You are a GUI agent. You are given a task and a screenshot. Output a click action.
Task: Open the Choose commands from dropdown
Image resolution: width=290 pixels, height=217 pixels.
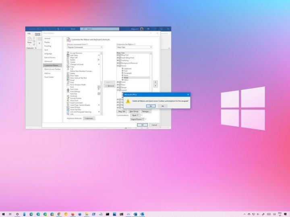(85, 47)
